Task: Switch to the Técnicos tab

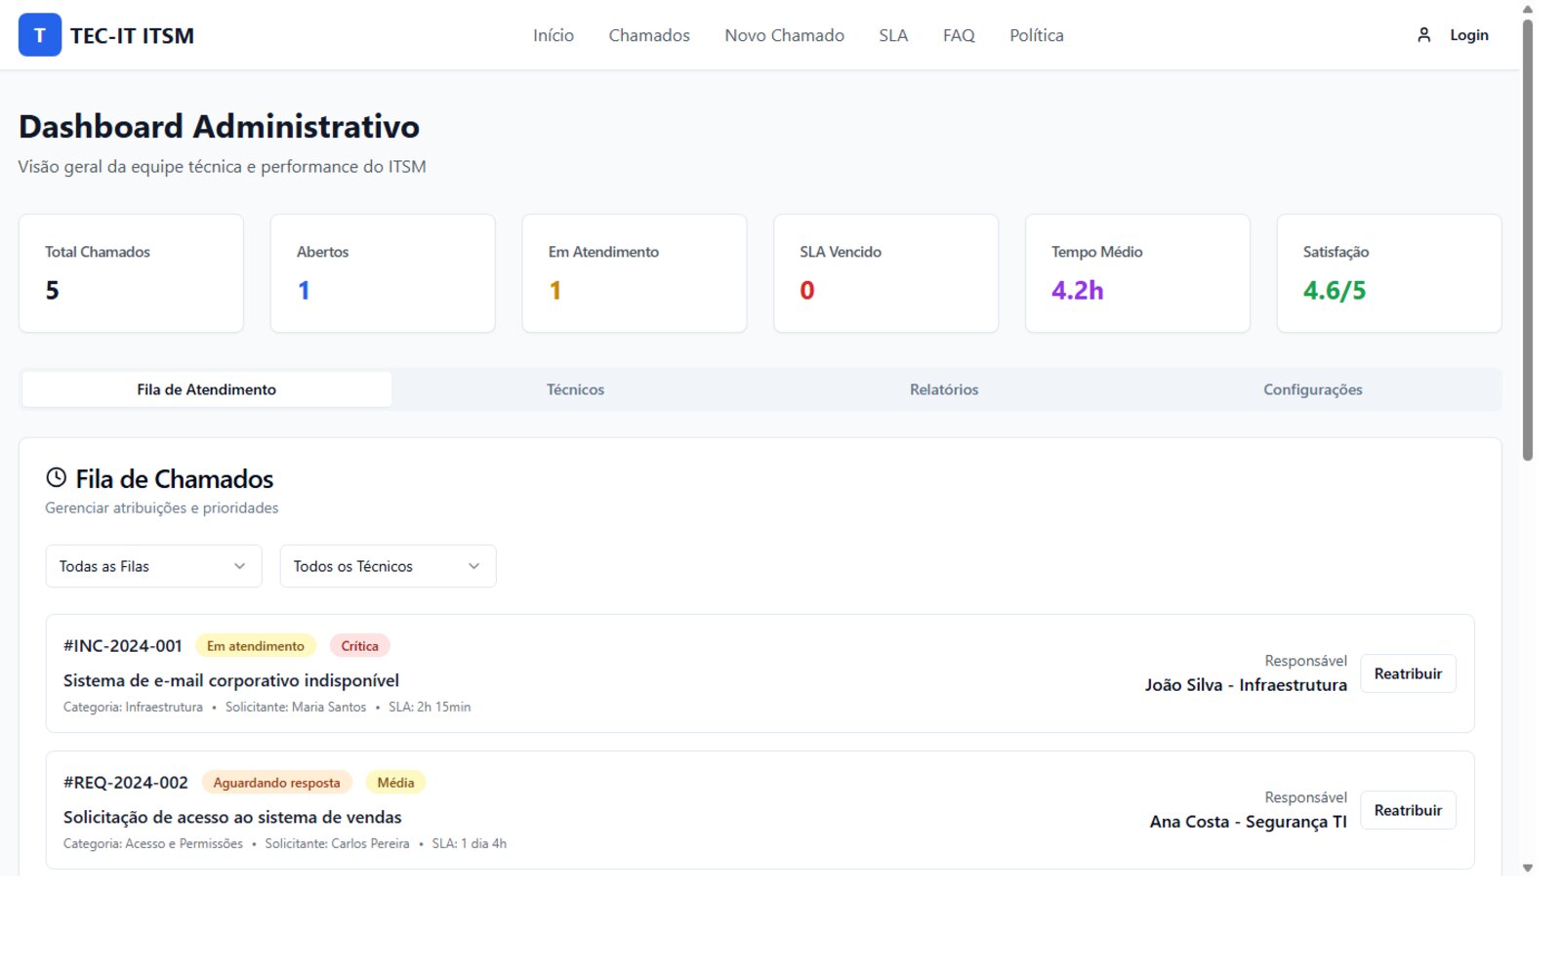Action: pos(575,389)
